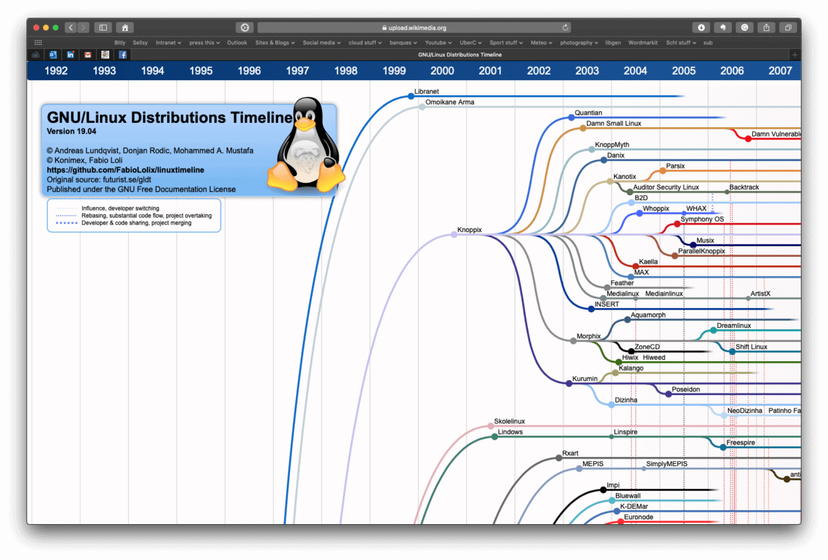828x560 pixels.
Task: Expand the Sites & Blogs bookmarks folder
Action: click(x=275, y=43)
